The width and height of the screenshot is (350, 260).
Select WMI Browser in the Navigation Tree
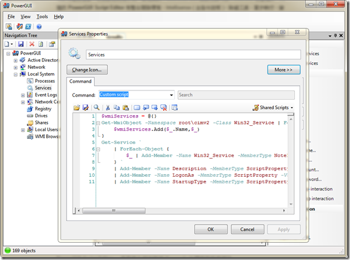coord(46,137)
